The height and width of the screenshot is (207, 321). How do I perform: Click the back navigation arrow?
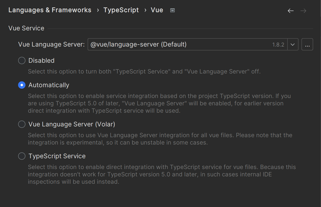291,11
